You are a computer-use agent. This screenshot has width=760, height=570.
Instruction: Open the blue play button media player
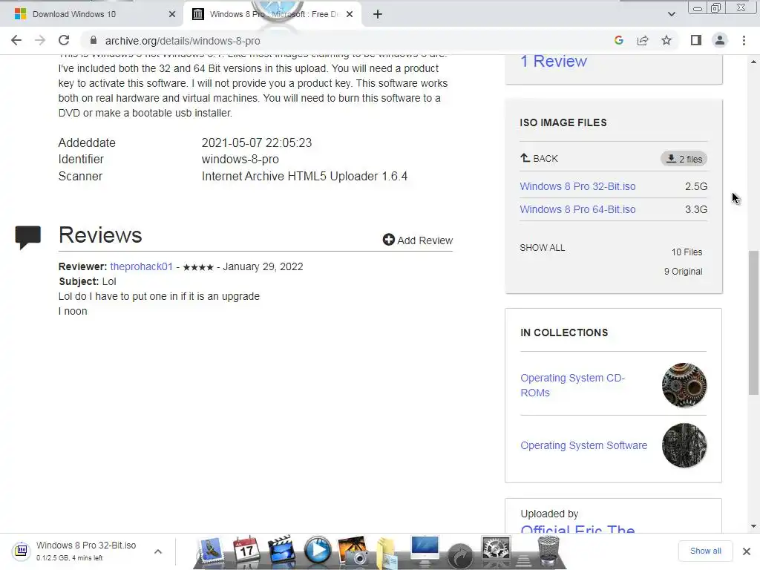[318, 550]
